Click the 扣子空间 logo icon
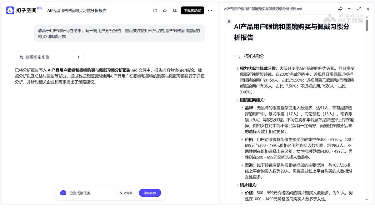Screen dimensions: 375x211 tap(10, 10)
